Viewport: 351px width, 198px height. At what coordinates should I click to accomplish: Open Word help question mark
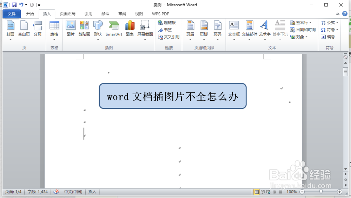pyautogui.click(x=345, y=14)
